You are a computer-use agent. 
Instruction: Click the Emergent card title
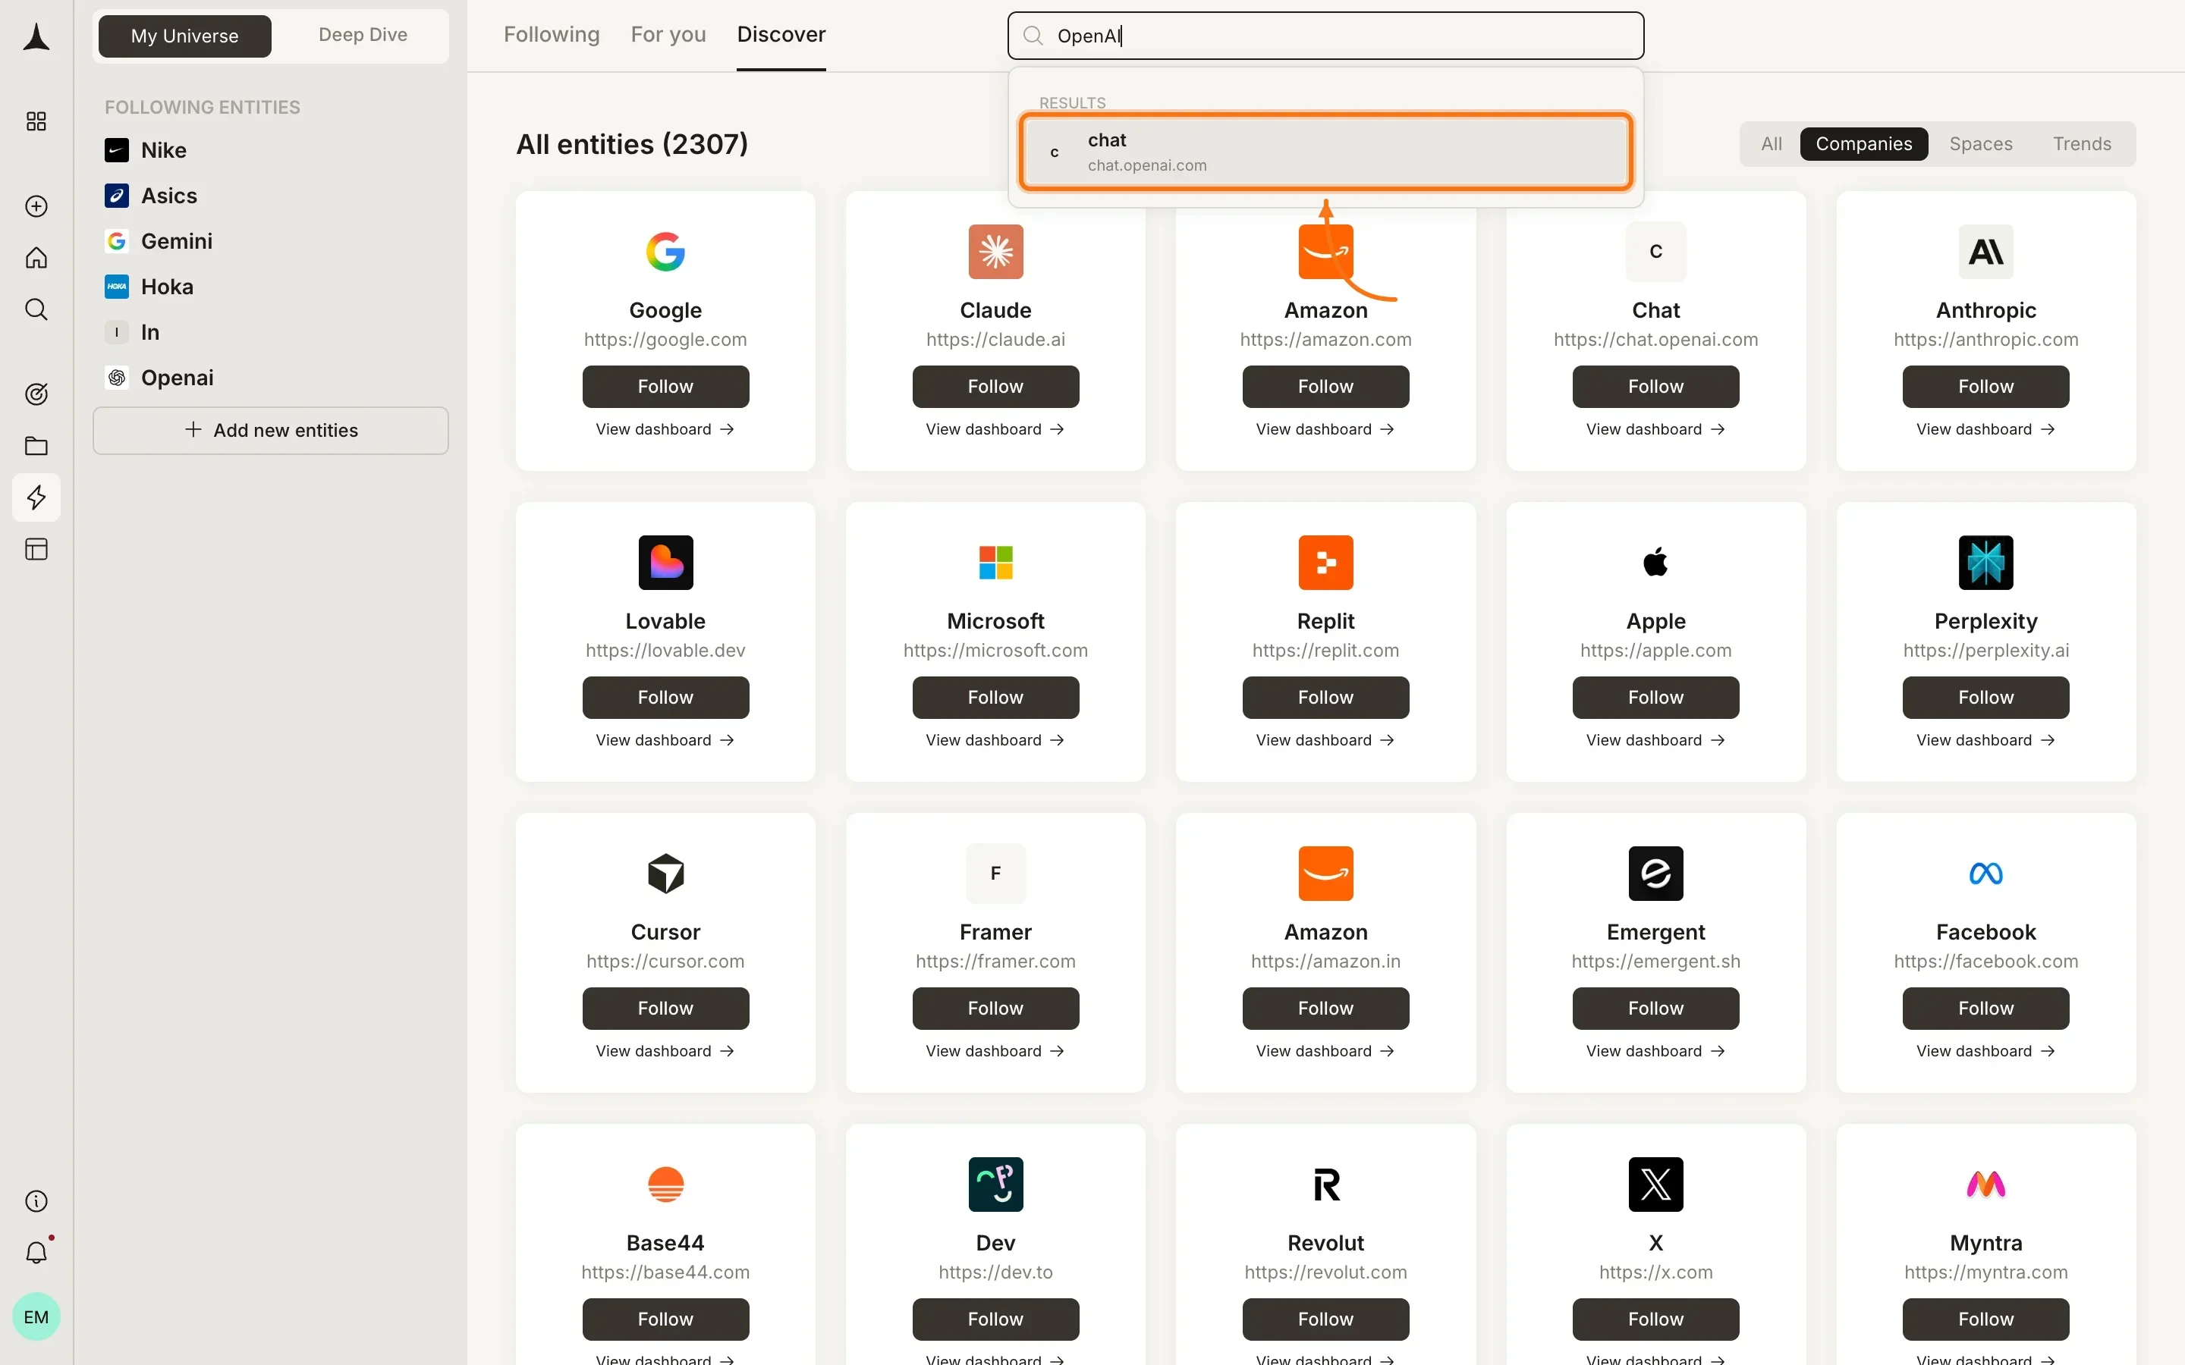(x=1655, y=932)
